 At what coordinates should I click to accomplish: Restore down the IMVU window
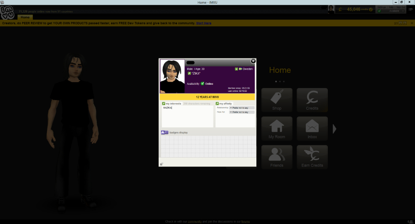[402, 2]
